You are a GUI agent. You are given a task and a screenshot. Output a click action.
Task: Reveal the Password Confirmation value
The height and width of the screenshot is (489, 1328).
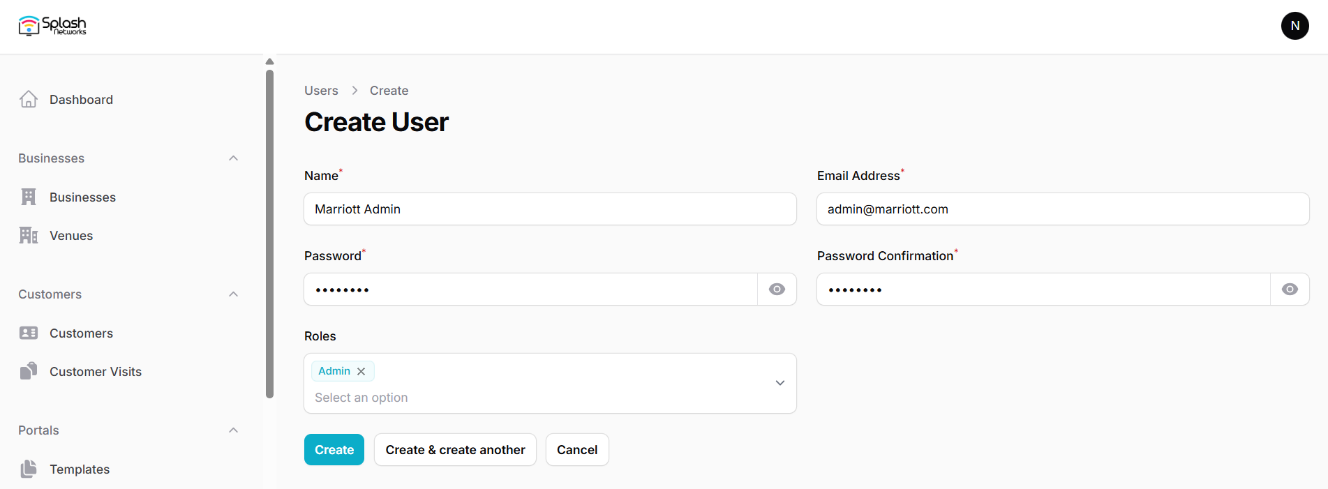click(1290, 289)
